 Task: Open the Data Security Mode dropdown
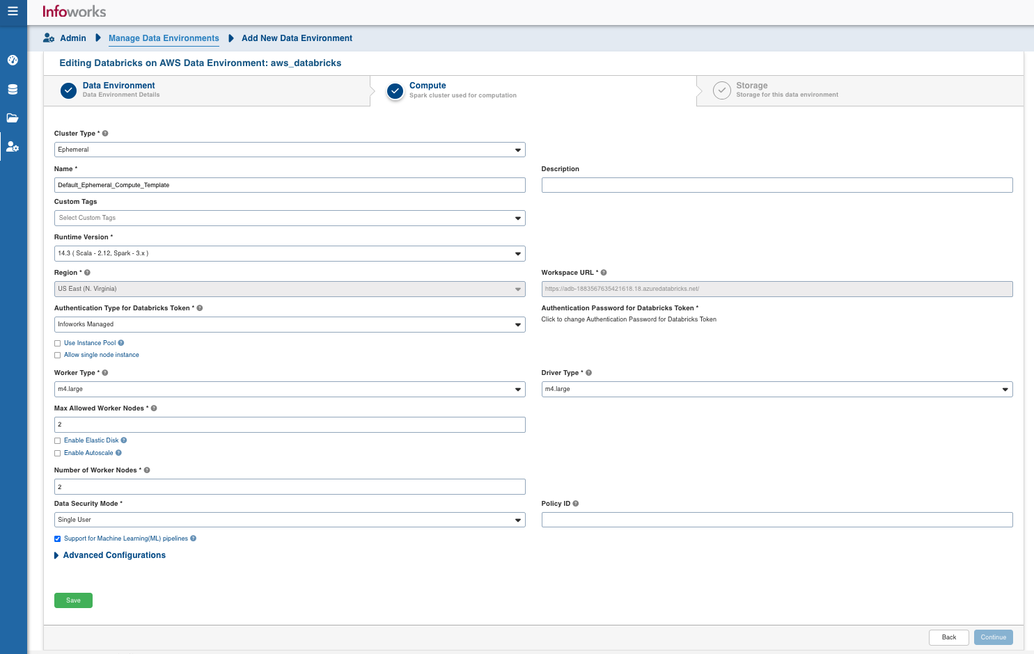coord(290,520)
